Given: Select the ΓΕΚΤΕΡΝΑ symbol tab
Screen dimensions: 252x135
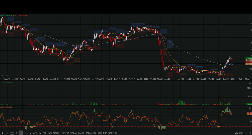Looking at the screenshot, I should 65,133.
